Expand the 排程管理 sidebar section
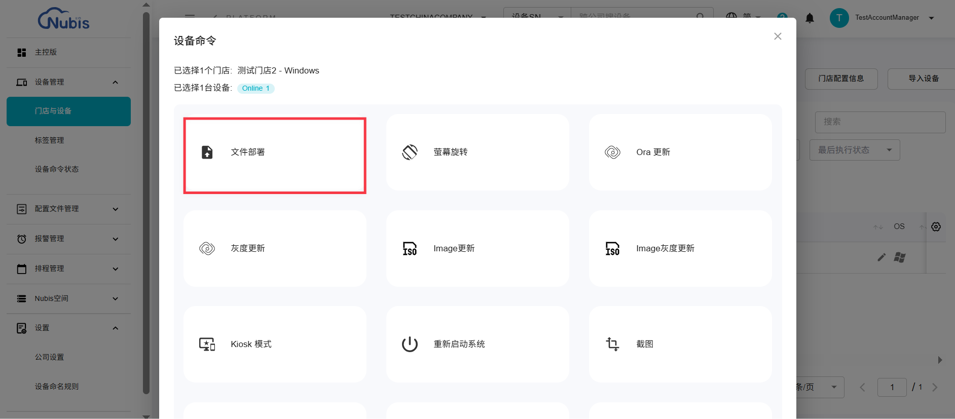955x419 pixels. 68,269
